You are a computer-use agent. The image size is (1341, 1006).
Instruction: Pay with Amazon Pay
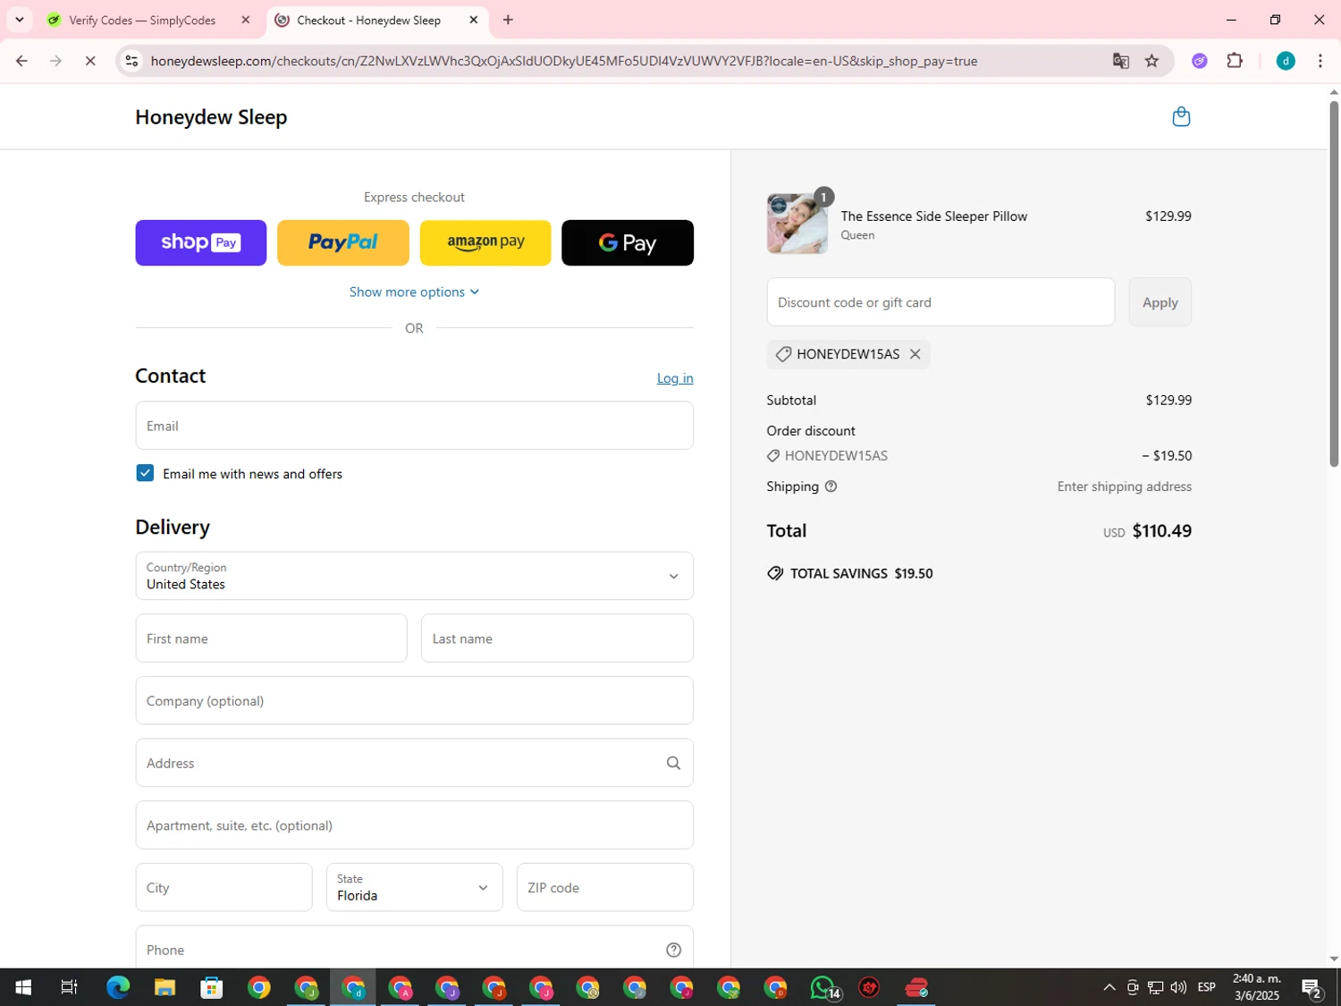point(485,242)
